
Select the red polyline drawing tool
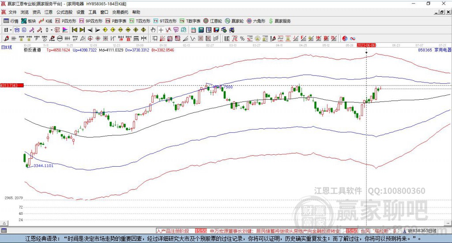(168, 30)
